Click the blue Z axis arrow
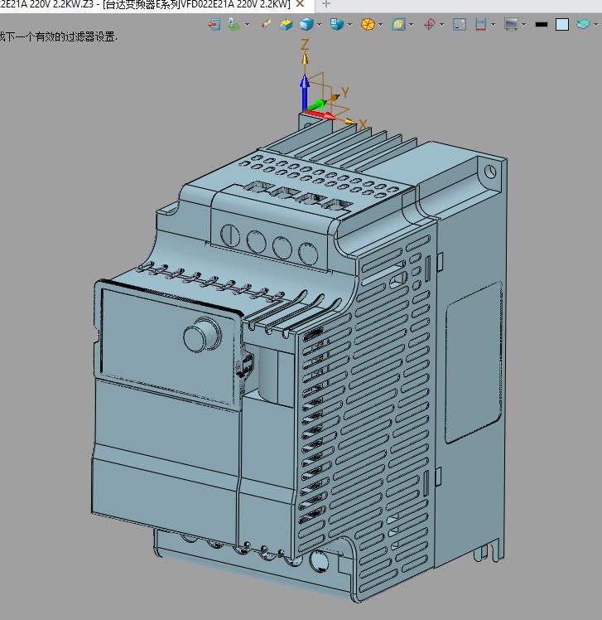602x620 pixels. pos(304,93)
